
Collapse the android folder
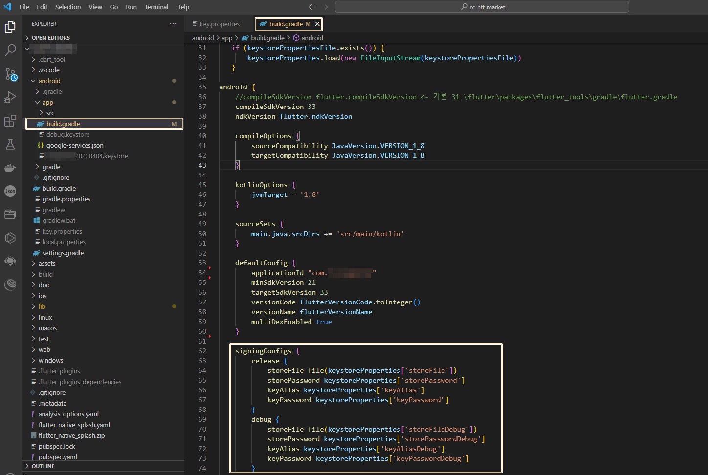[49, 81]
